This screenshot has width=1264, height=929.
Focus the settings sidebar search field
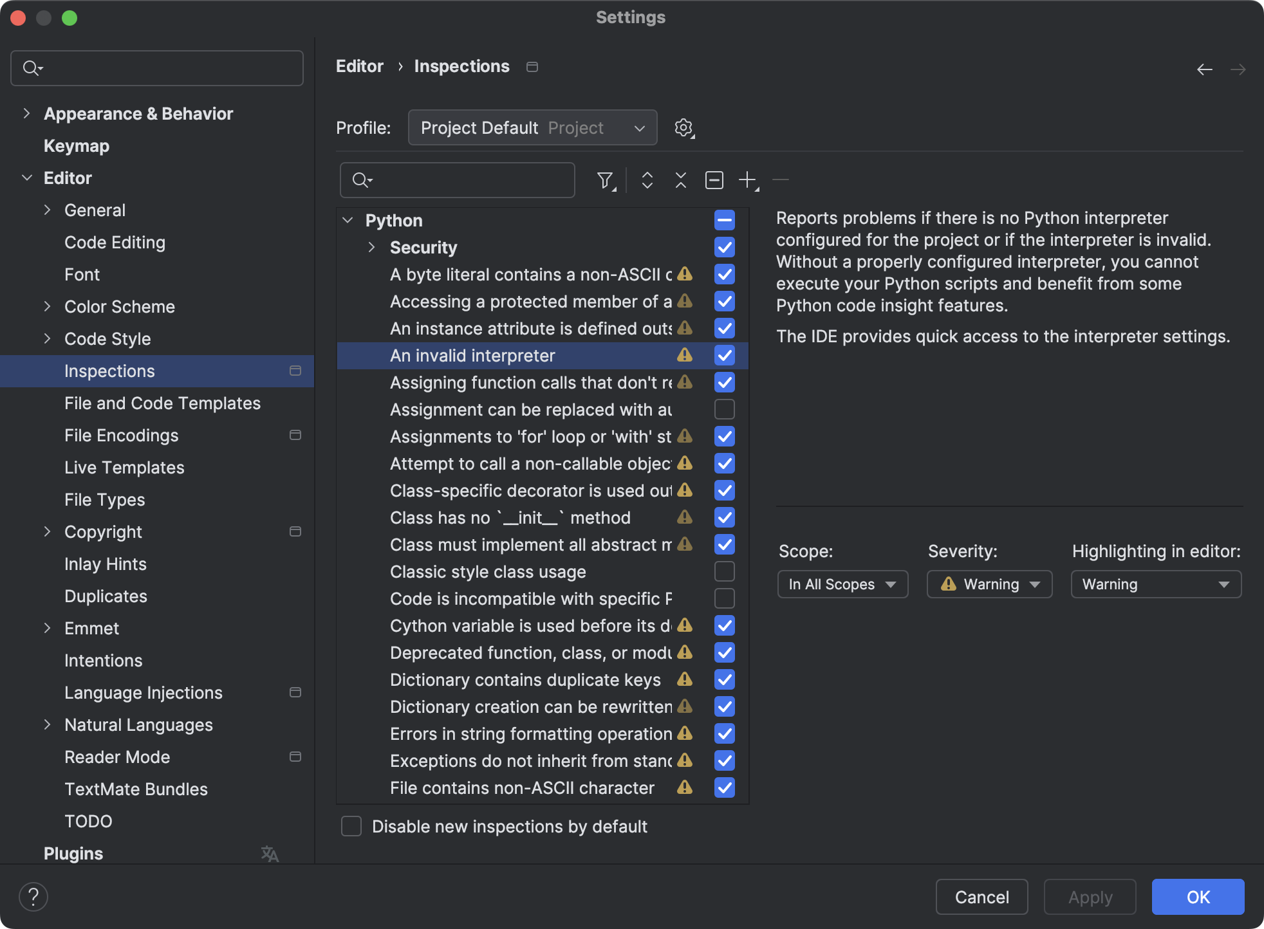157,68
